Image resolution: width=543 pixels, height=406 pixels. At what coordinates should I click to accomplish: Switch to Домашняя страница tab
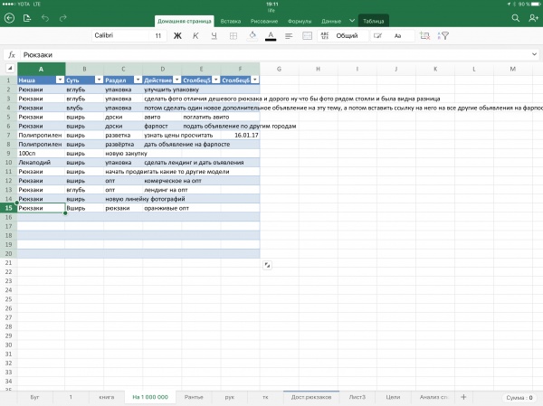click(x=185, y=21)
